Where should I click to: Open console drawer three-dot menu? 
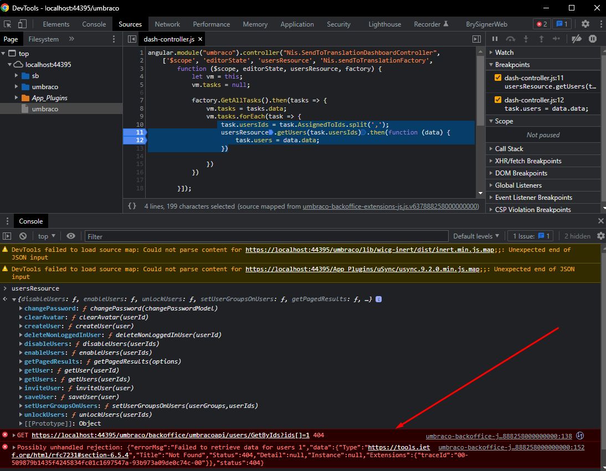click(x=7, y=221)
